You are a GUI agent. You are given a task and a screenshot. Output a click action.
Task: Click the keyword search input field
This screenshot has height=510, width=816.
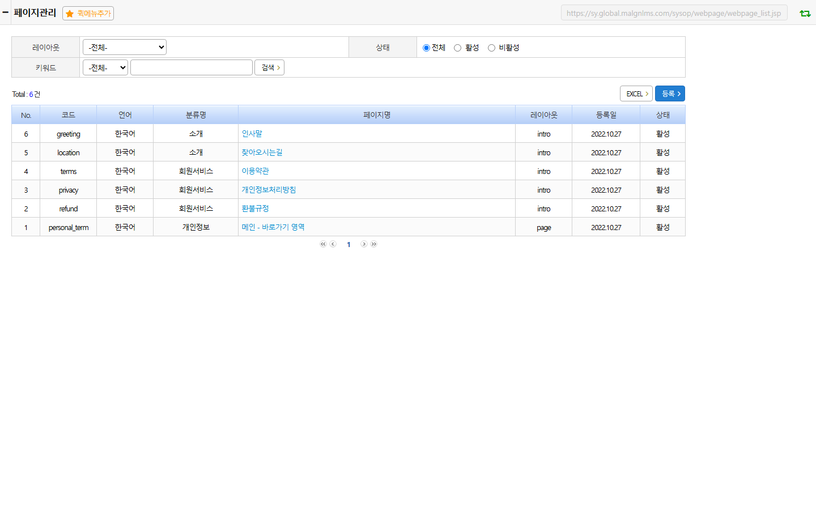(192, 67)
